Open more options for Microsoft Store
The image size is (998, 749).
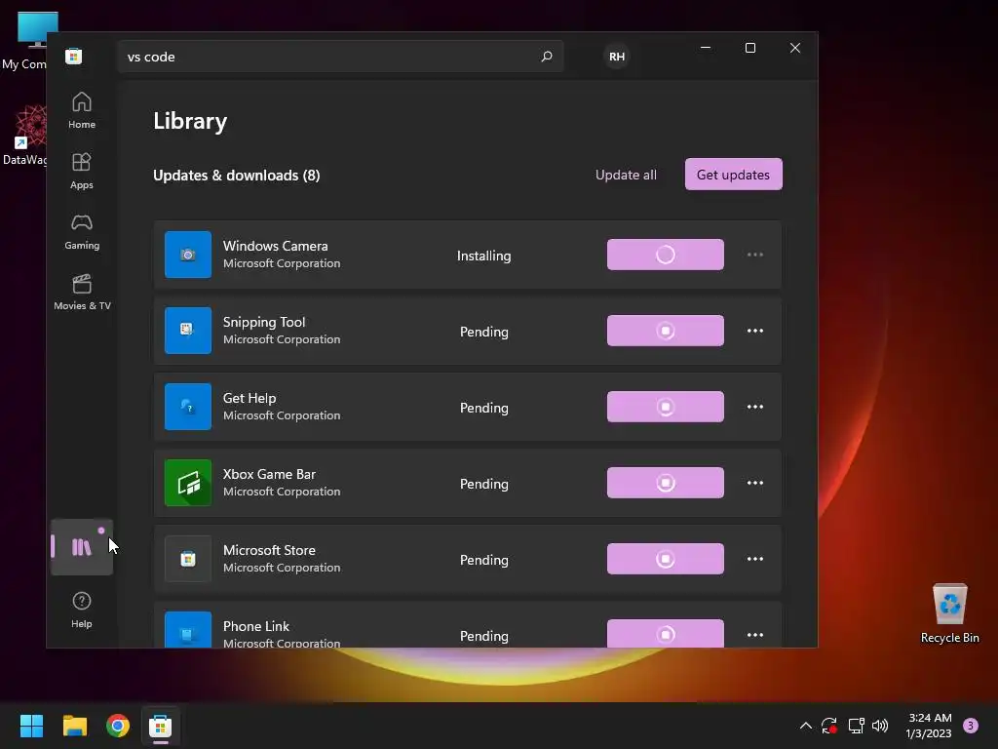(x=755, y=559)
